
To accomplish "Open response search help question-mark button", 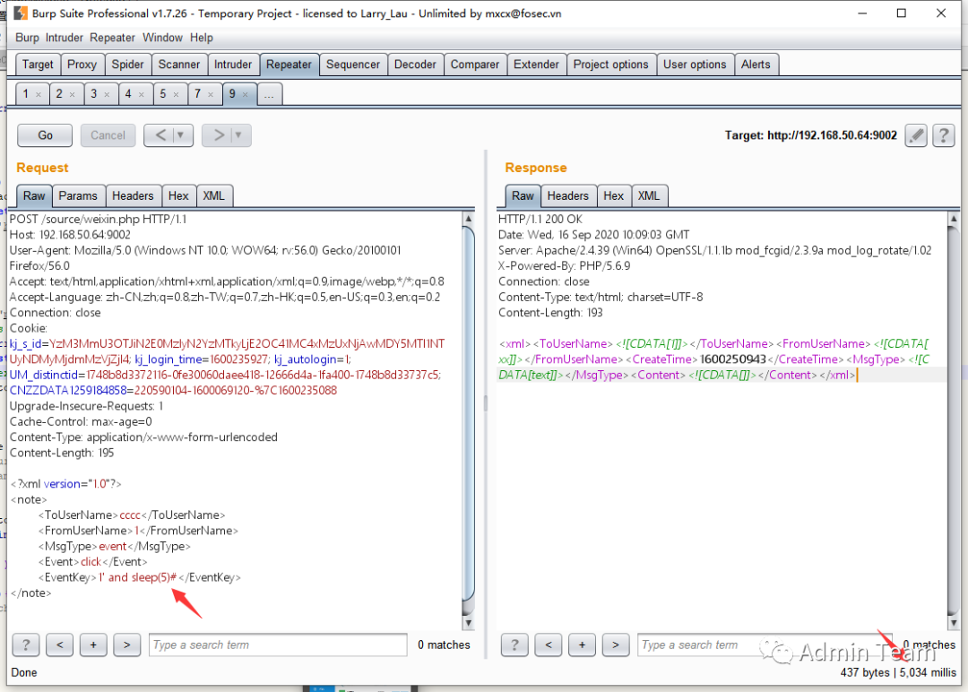I will 514,644.
